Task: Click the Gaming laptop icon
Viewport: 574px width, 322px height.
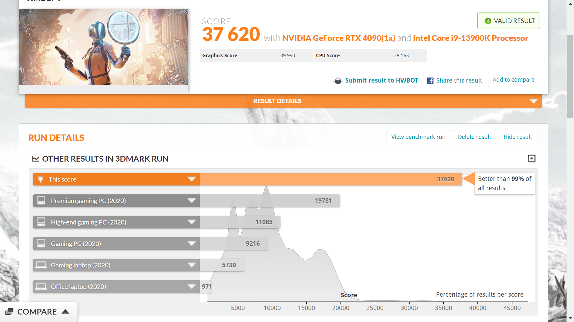Action: click(41, 265)
